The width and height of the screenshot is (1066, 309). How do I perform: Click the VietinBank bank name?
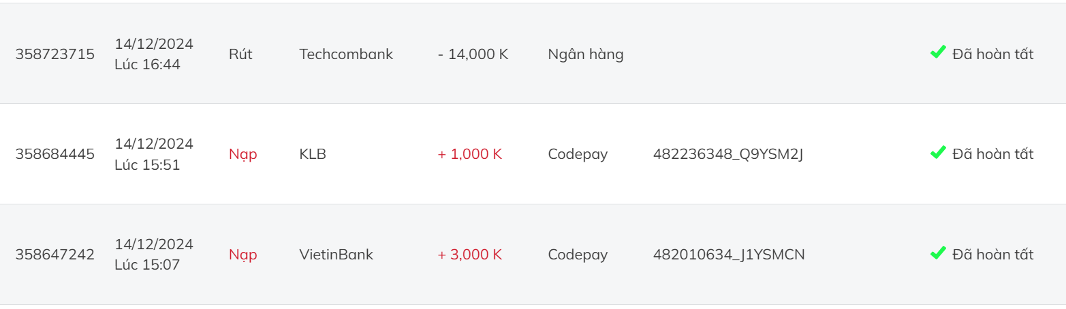tap(336, 255)
